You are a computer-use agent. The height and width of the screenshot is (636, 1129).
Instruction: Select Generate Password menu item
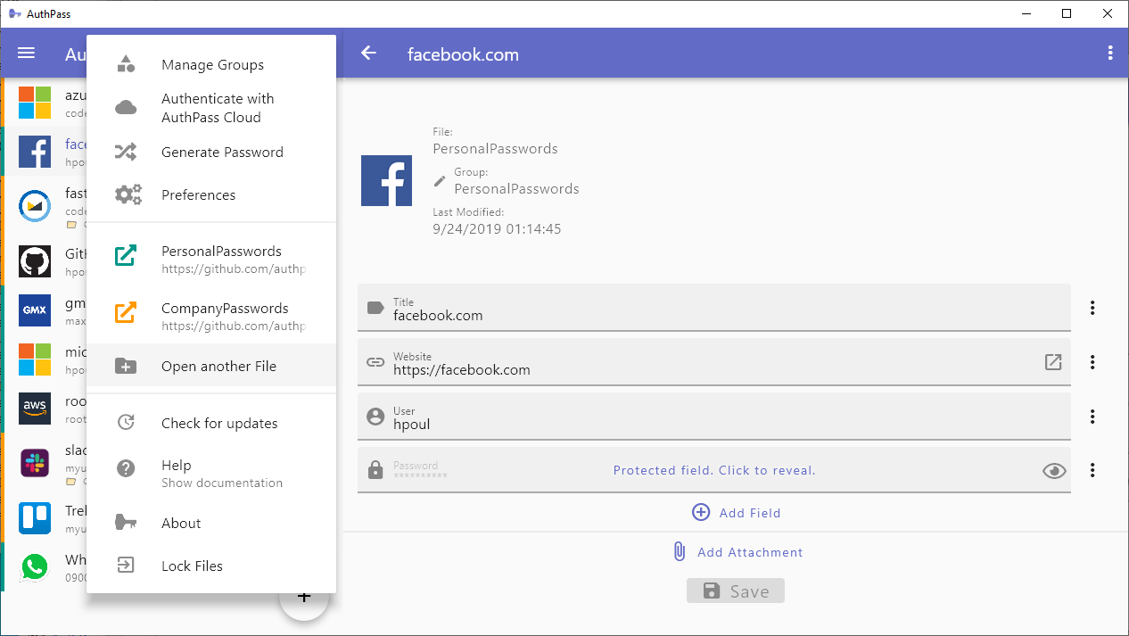(211, 152)
